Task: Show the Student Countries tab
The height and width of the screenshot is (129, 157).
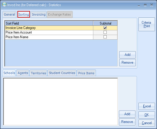Action: (x=62, y=73)
